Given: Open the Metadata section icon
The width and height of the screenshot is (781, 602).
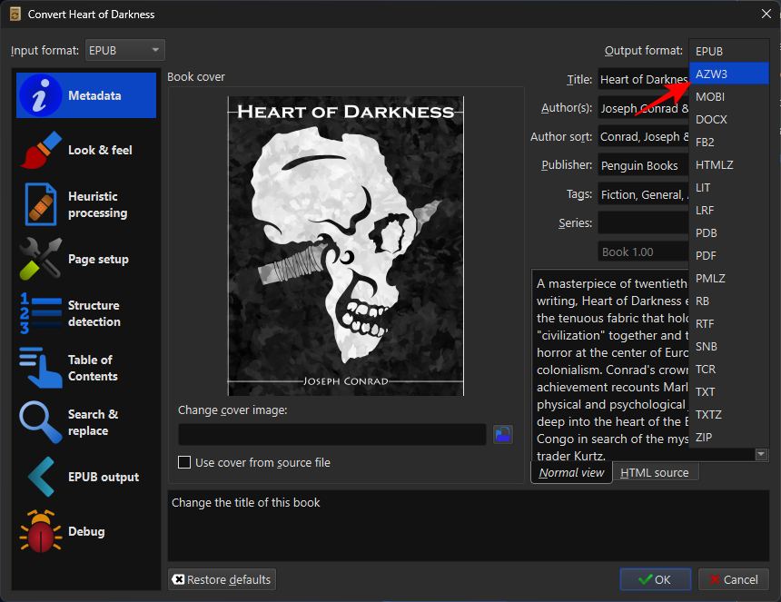Looking at the screenshot, I should tap(40, 95).
